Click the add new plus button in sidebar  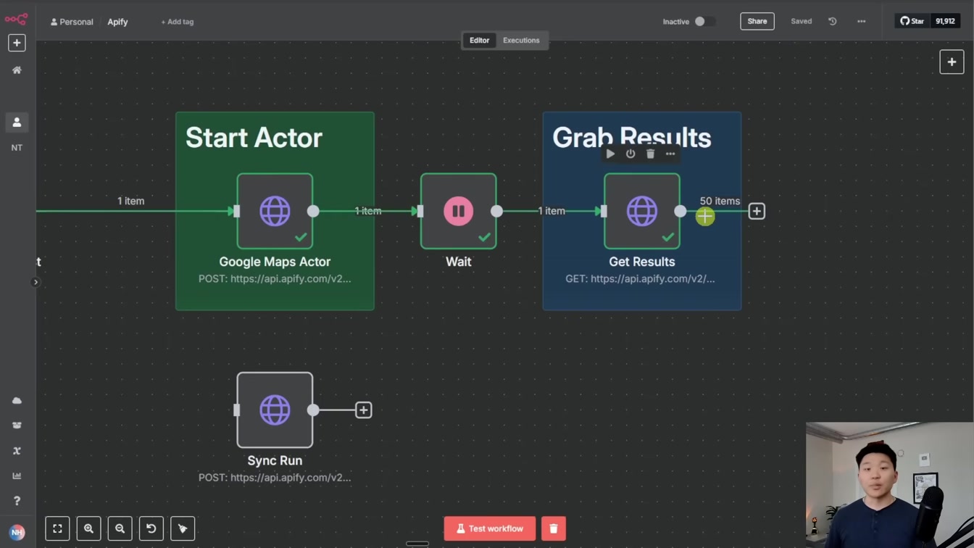point(17,43)
